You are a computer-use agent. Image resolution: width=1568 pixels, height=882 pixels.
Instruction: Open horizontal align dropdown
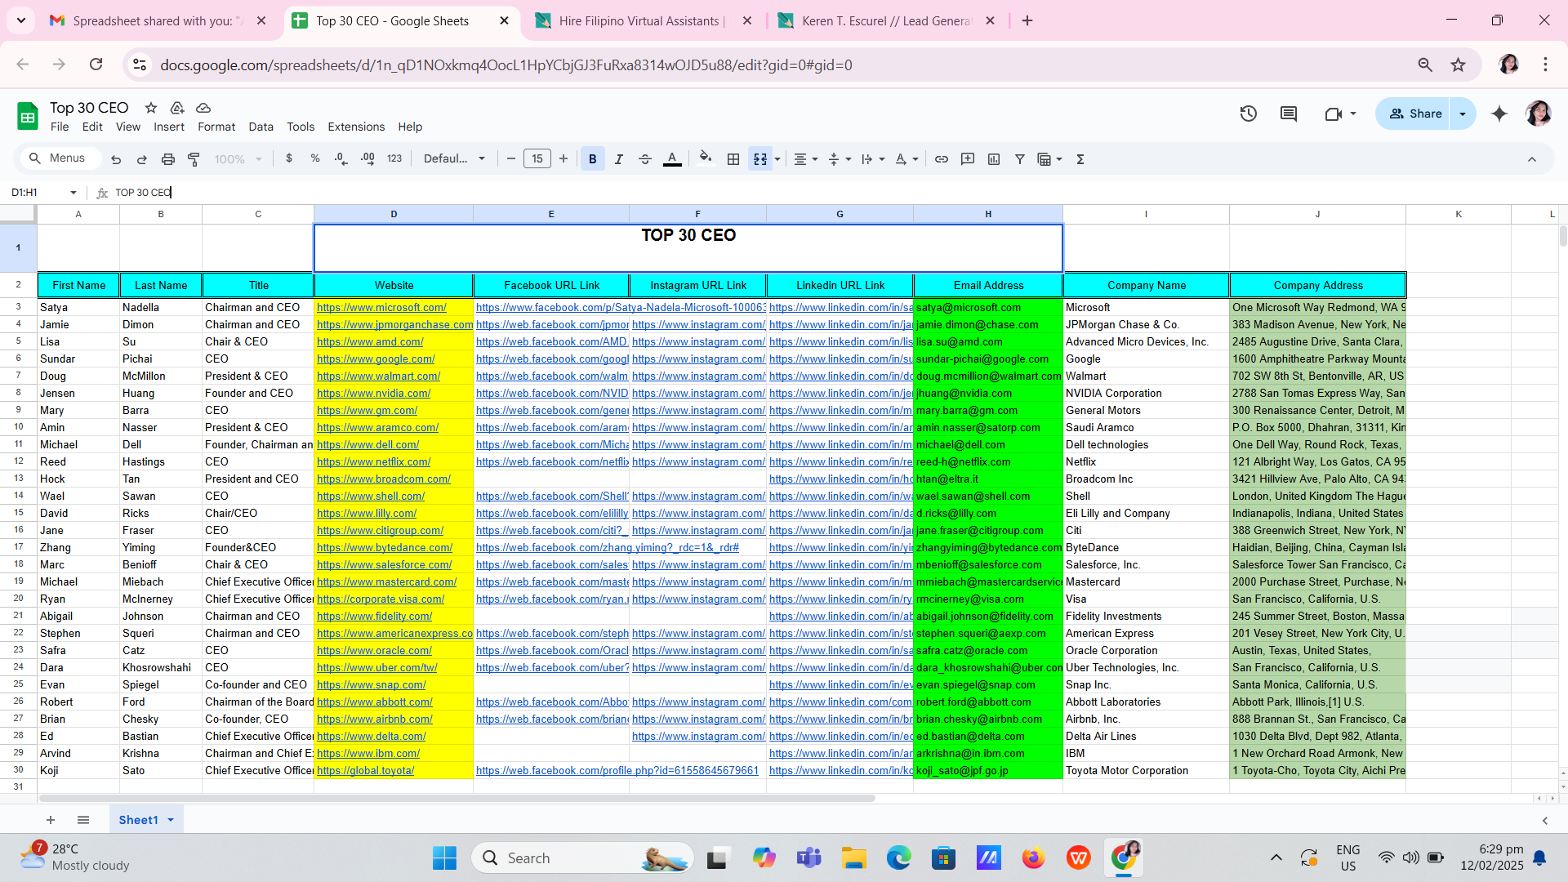[x=806, y=159]
